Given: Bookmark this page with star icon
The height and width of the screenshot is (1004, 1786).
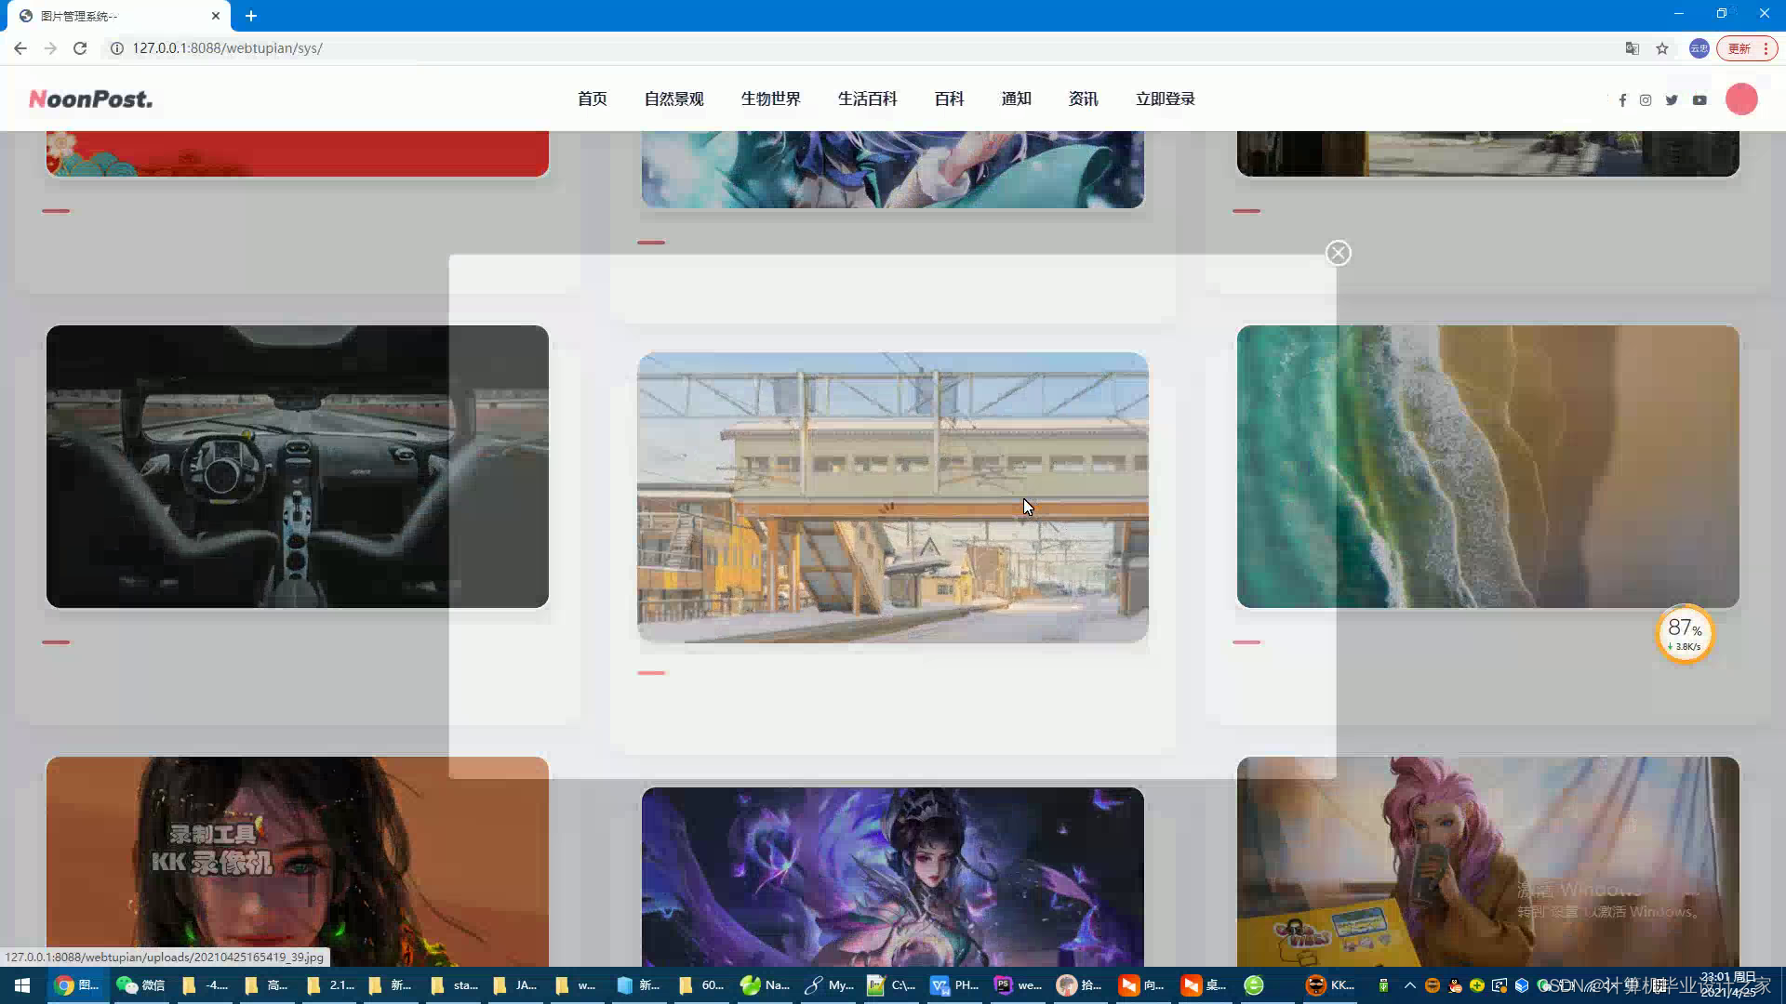Looking at the screenshot, I should (1662, 48).
